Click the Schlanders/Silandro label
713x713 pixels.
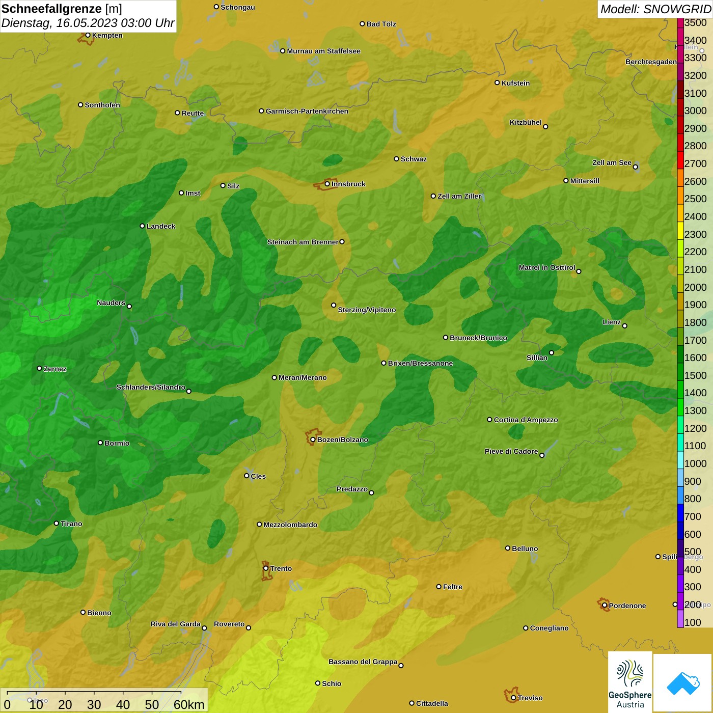[x=151, y=387]
